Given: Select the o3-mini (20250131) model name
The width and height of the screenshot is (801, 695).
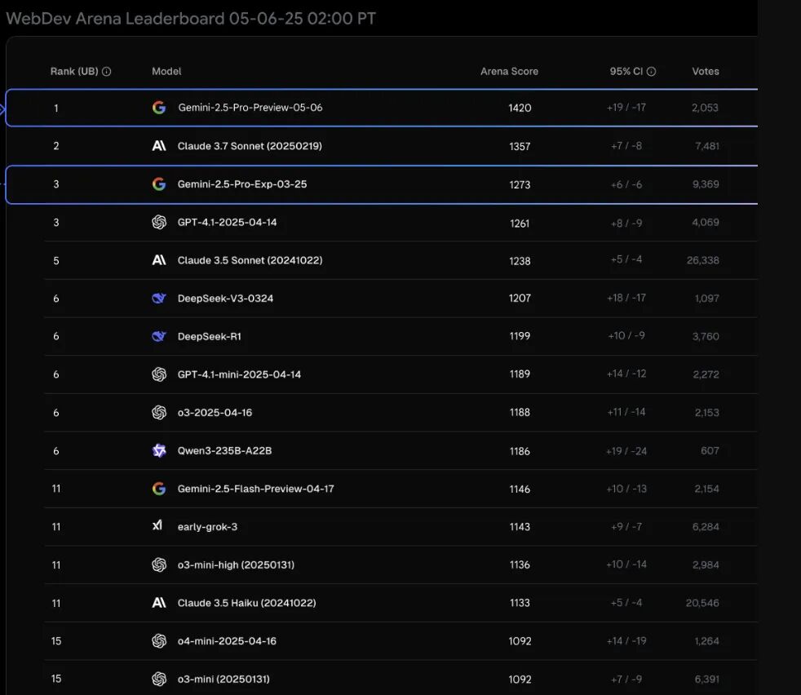Looking at the screenshot, I should point(223,680).
